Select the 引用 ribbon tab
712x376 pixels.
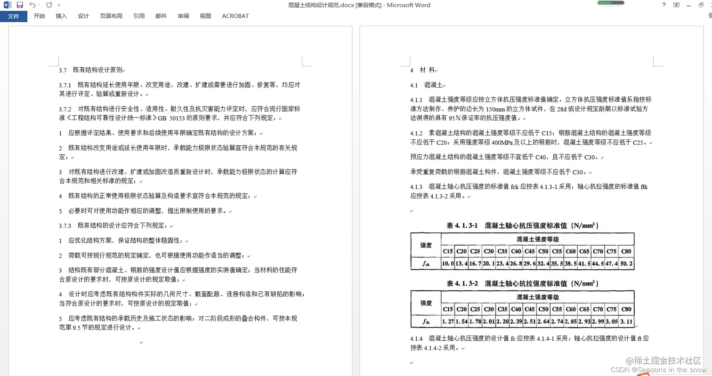pyautogui.click(x=139, y=16)
